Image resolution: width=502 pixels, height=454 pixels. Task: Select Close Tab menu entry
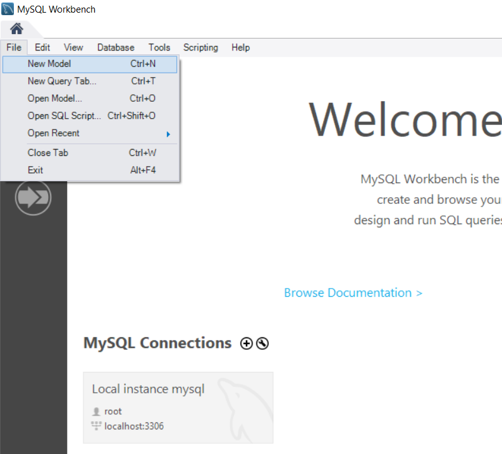point(90,153)
